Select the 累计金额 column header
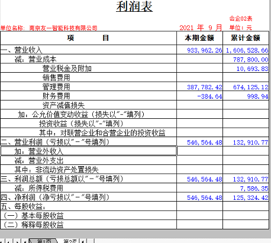The height and width of the screenshot is (243, 271). [x=246, y=38]
